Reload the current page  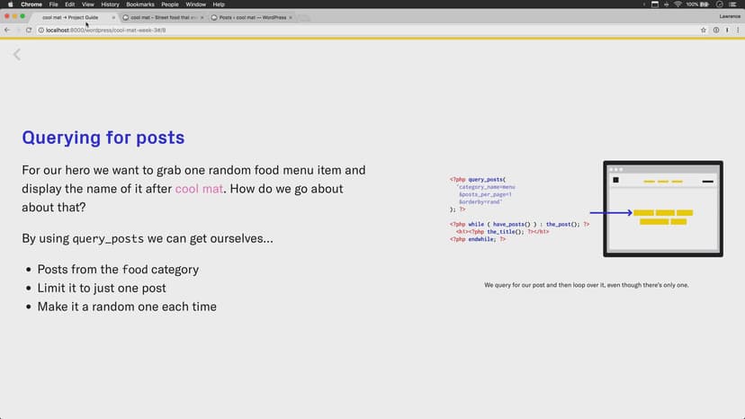tap(29, 30)
